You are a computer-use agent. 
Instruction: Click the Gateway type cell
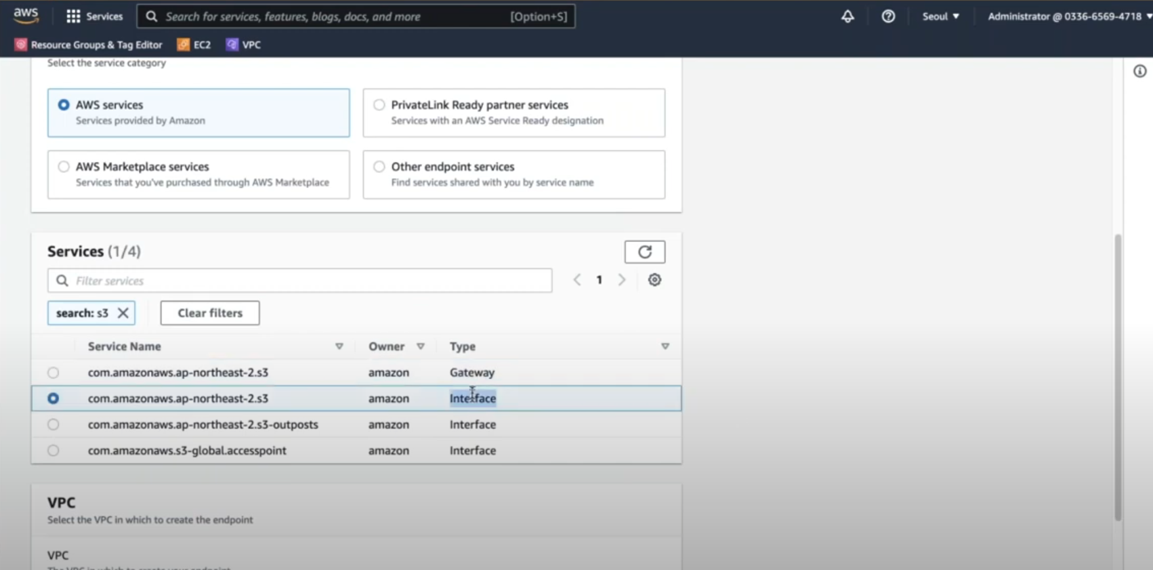(472, 373)
